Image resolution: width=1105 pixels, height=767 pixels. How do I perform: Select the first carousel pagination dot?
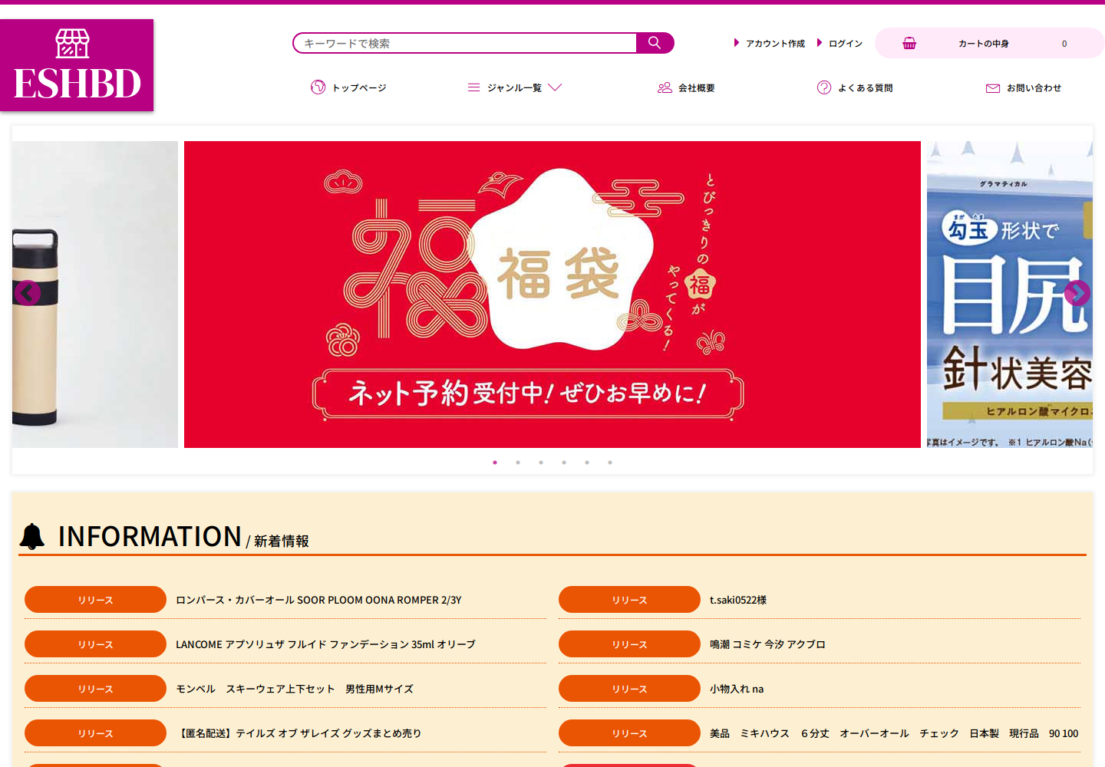(495, 463)
